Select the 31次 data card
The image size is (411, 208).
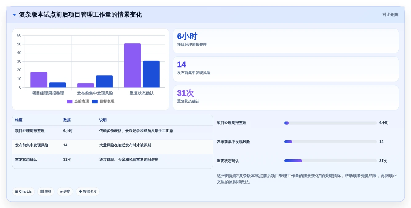[286, 98]
